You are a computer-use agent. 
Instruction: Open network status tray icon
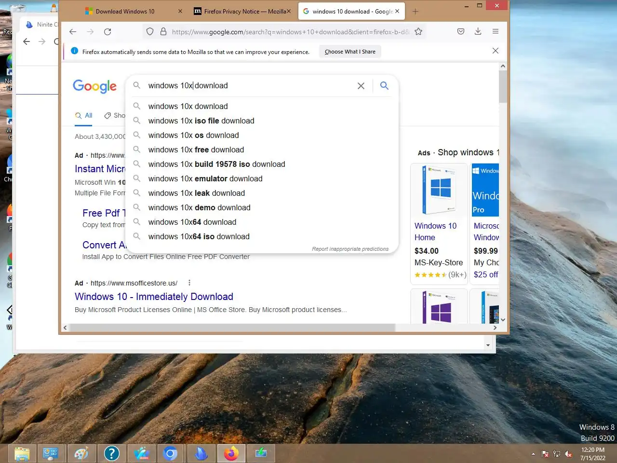(x=557, y=454)
